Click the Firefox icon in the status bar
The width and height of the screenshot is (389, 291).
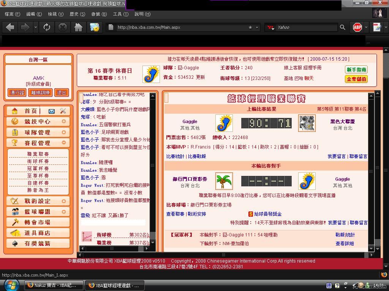click(384, 275)
